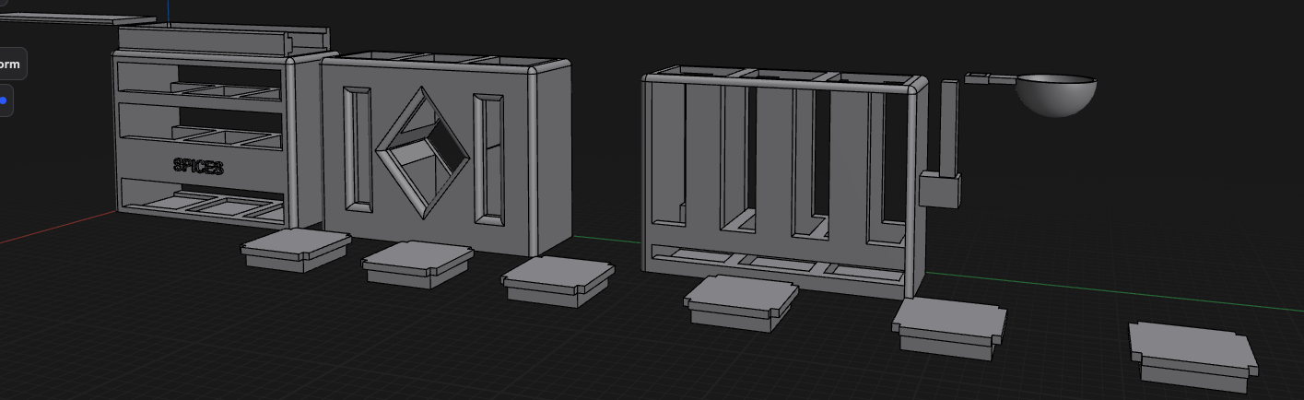
Task: Select the leftmost lid below the spice rack
Action: point(295,250)
